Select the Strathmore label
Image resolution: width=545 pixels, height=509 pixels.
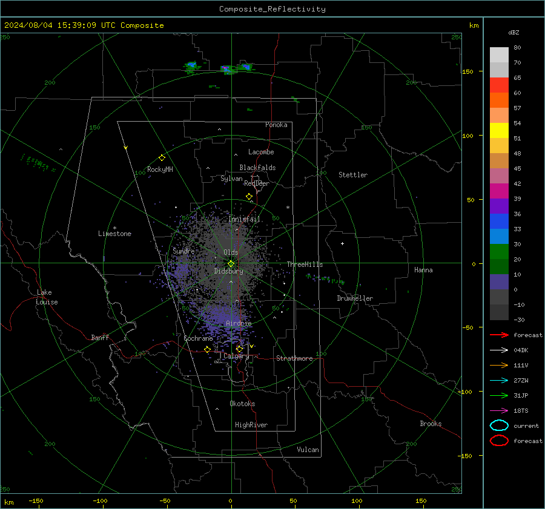(x=294, y=358)
